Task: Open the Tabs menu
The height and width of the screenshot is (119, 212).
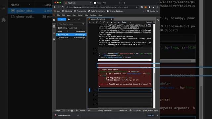Action: point(86,15)
